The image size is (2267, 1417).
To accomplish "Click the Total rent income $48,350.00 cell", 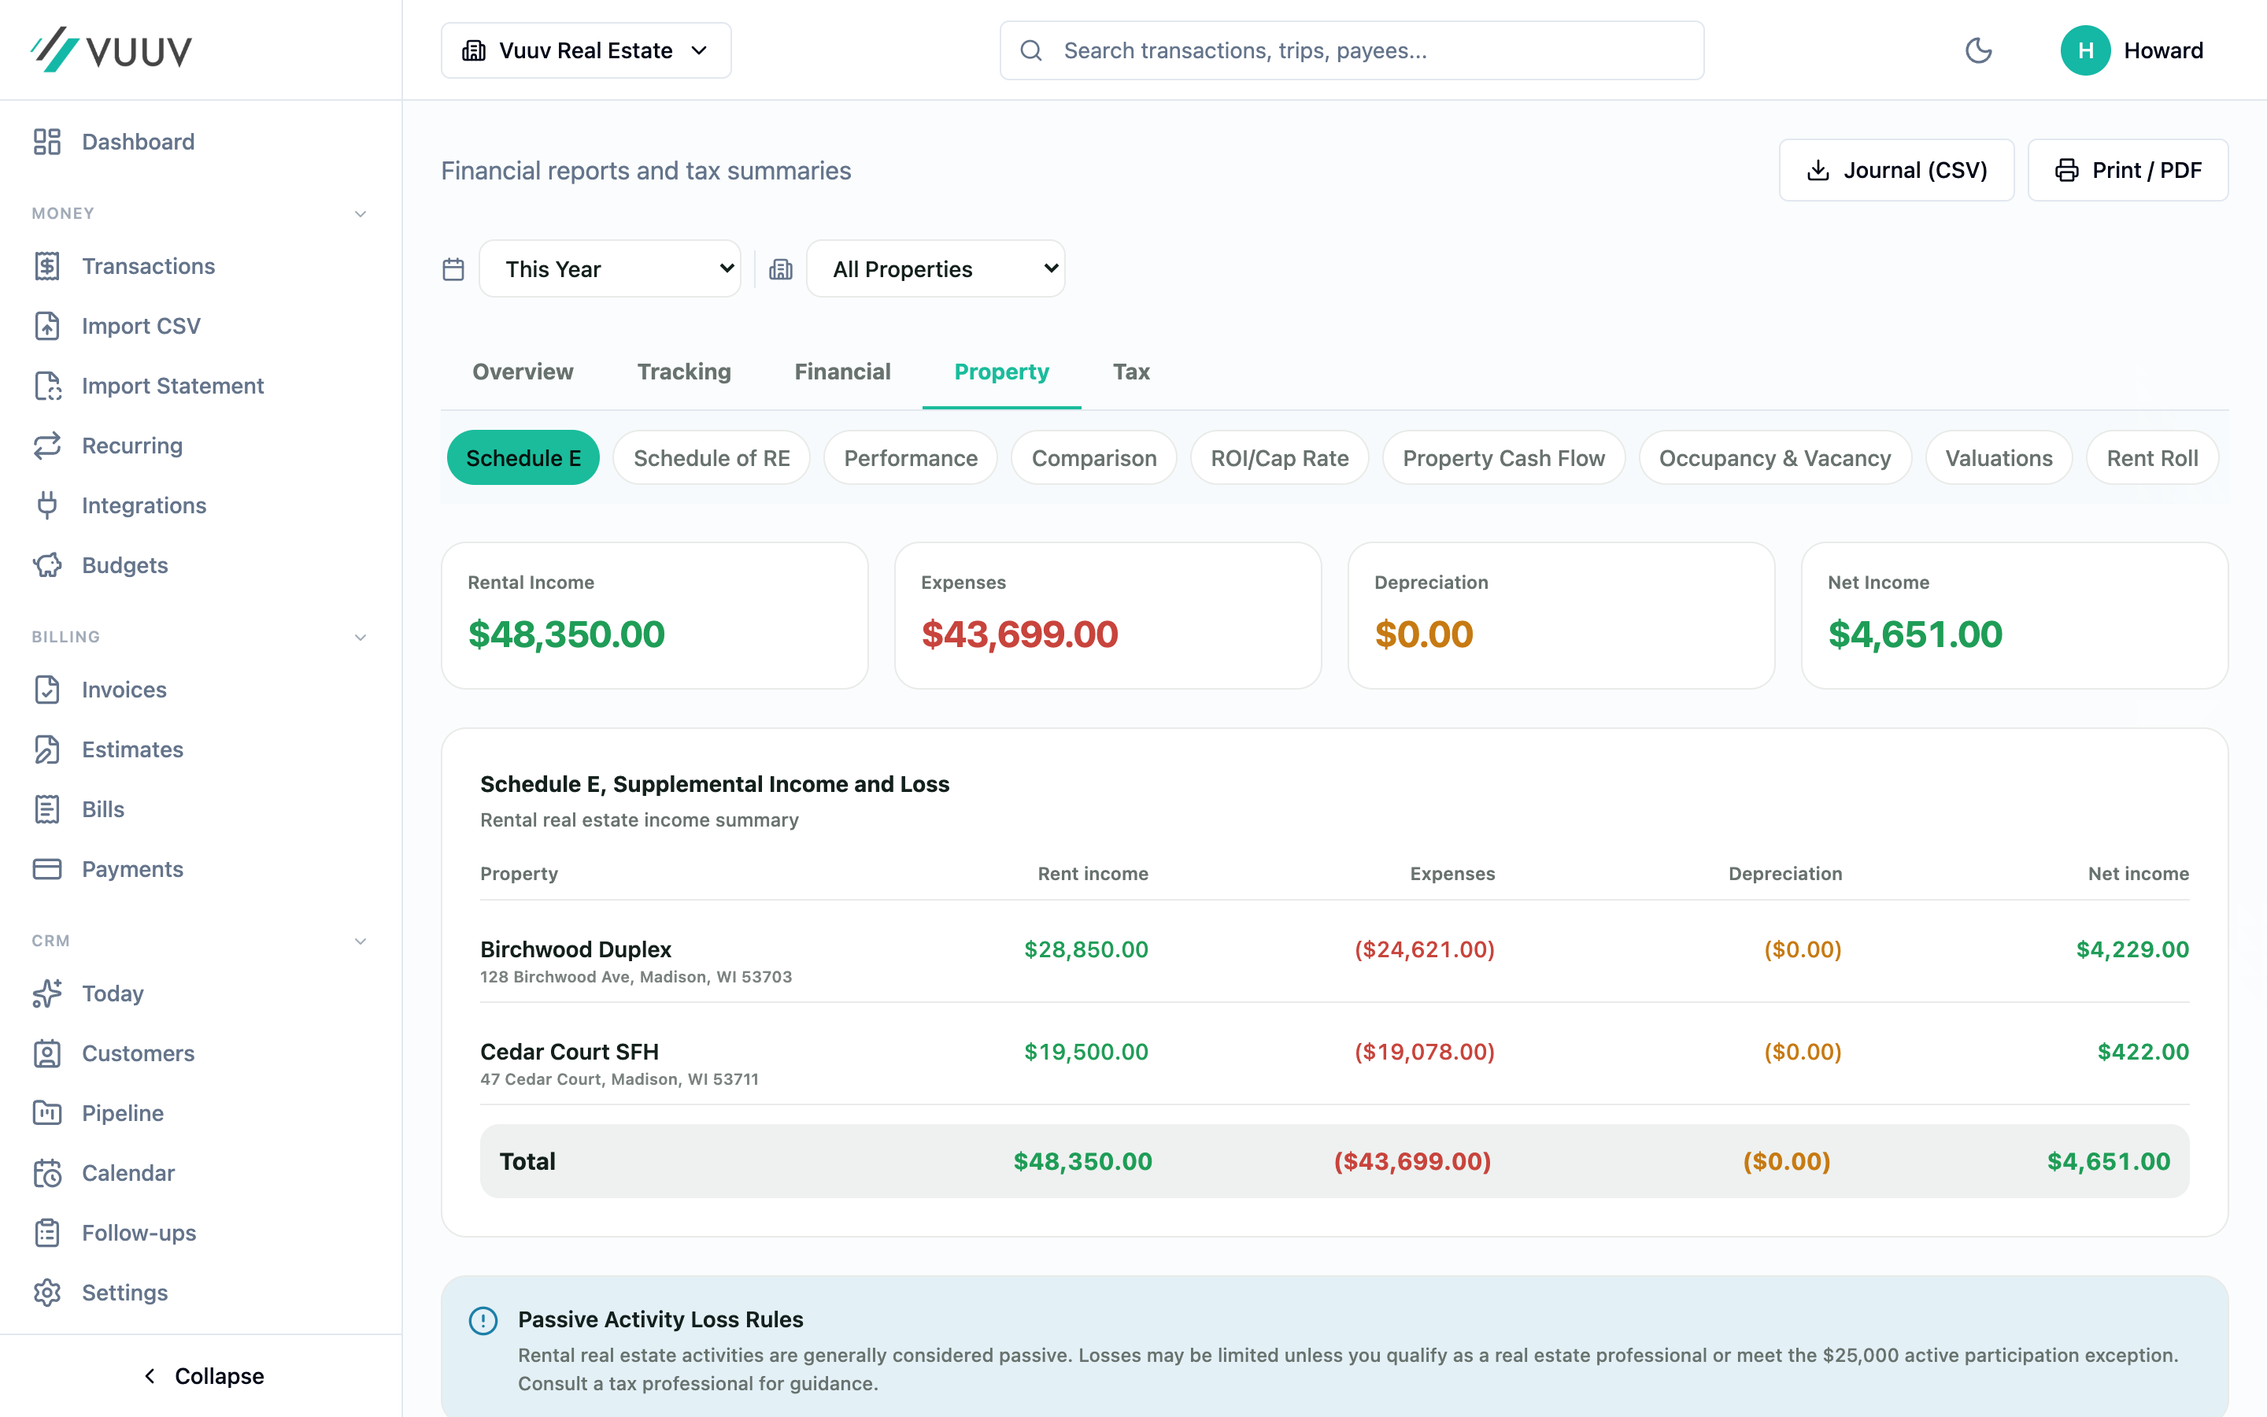I will click(1082, 1162).
